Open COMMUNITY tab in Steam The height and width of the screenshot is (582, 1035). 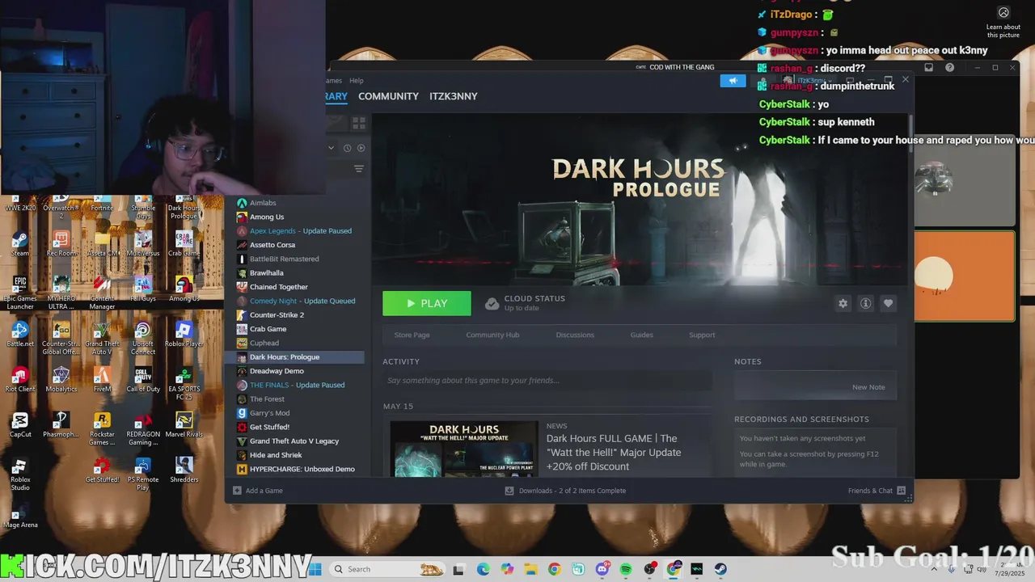click(x=388, y=96)
